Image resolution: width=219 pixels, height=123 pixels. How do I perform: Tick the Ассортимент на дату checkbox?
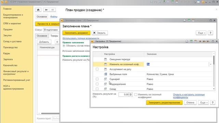[97, 69]
